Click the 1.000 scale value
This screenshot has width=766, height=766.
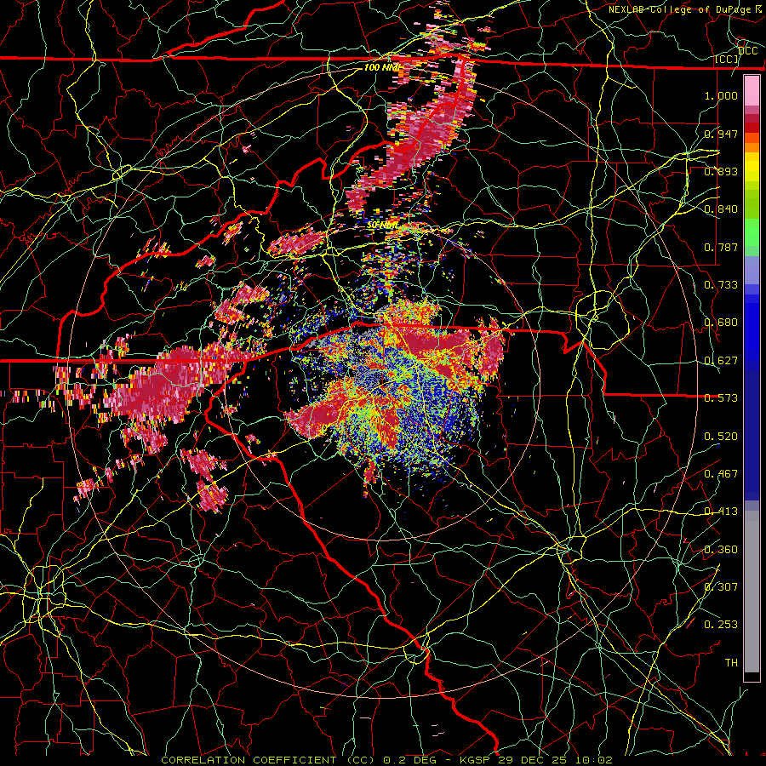[721, 95]
